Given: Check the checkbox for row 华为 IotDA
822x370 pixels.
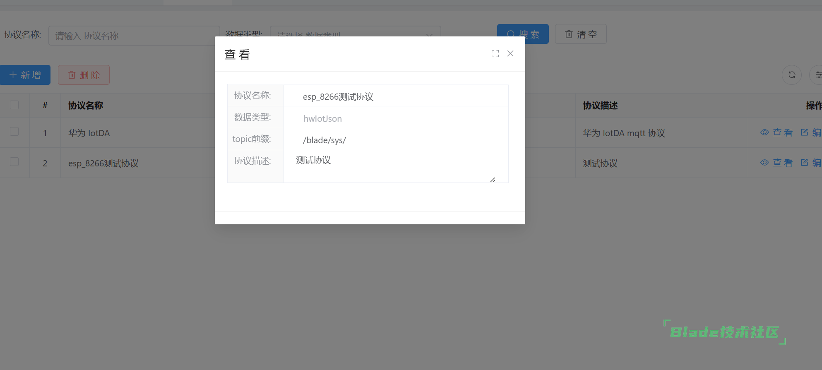Looking at the screenshot, I should tap(14, 132).
